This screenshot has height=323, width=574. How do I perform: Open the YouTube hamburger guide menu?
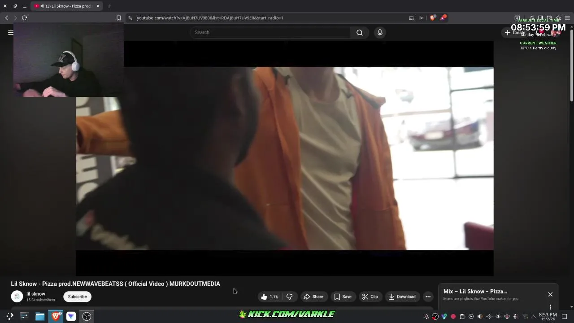10,32
